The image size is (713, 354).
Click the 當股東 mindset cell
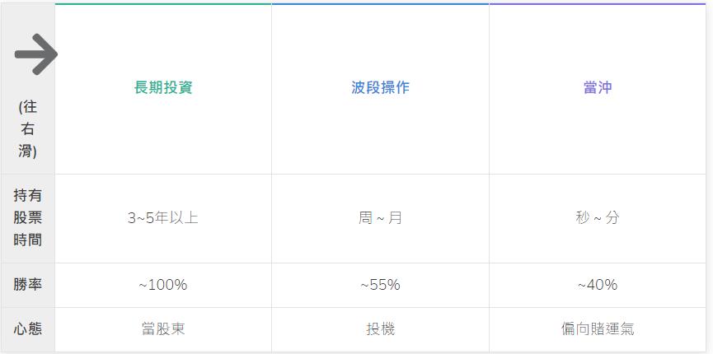[163, 329]
